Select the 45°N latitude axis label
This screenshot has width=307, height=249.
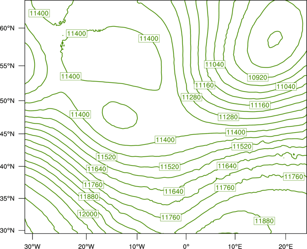click(7, 134)
